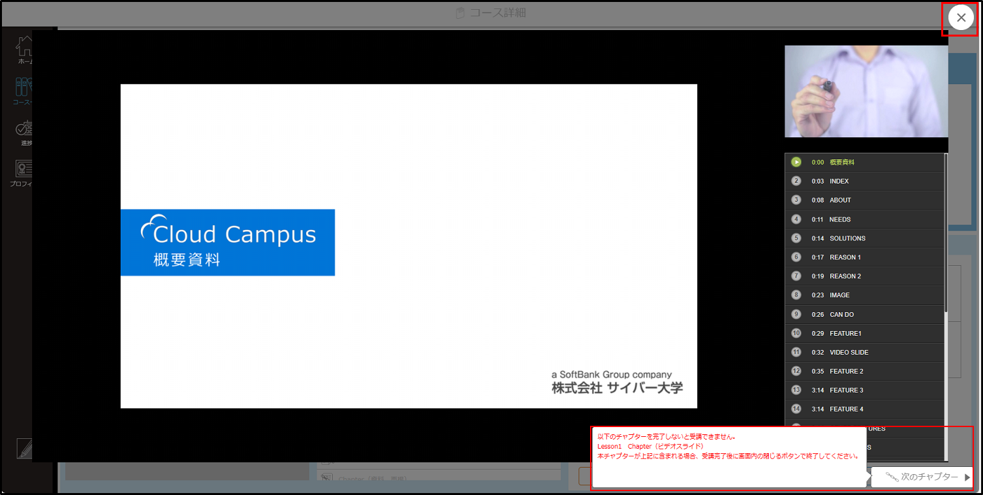The height and width of the screenshot is (495, 983).
Task: Click 次のチャプター next chapter button
Action: (x=922, y=477)
